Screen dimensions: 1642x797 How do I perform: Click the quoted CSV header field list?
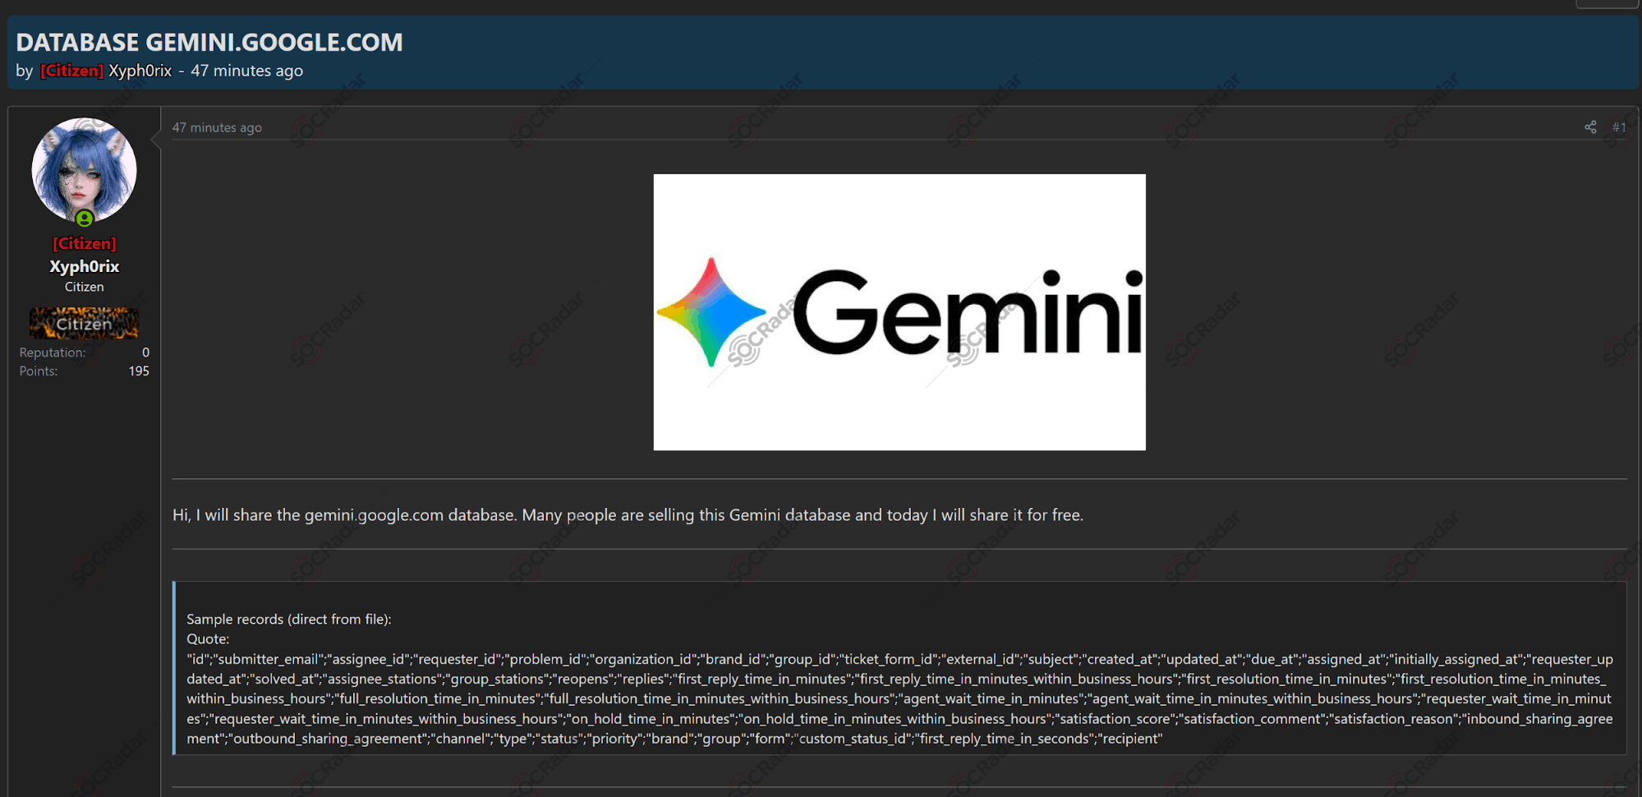[x=899, y=699]
